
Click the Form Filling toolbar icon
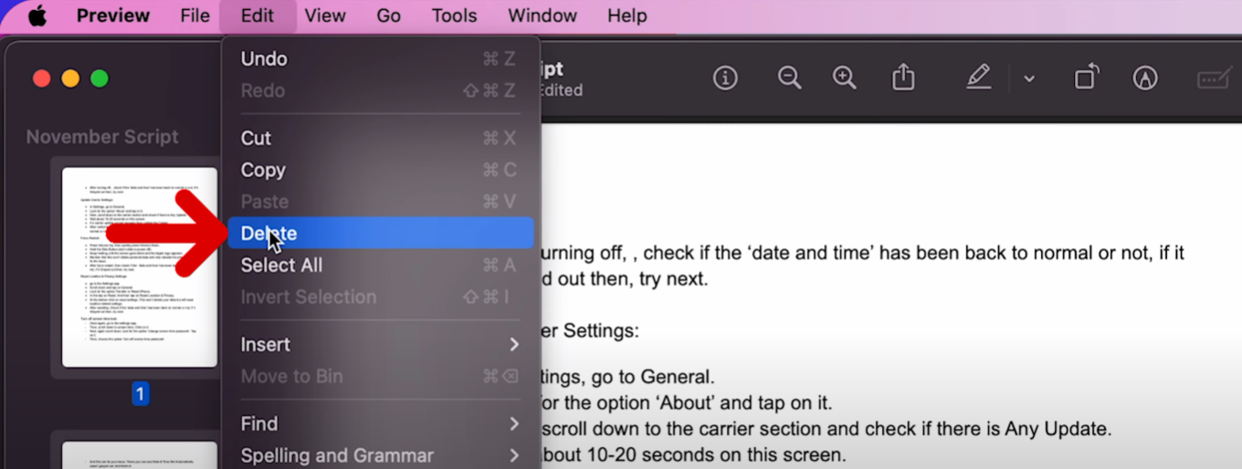[x=1214, y=78]
